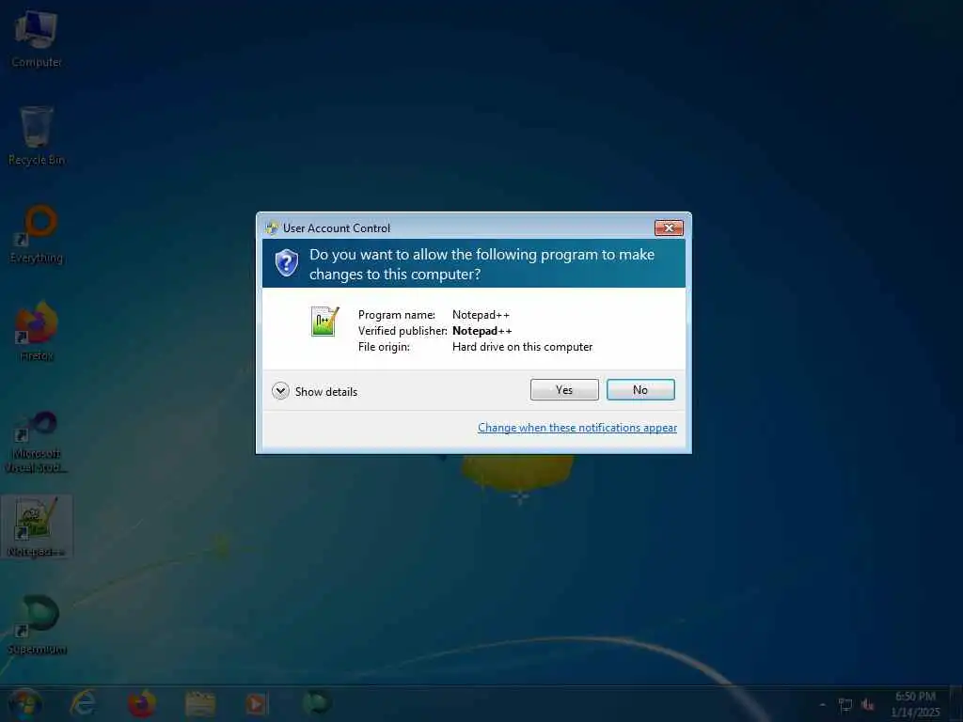Open Supermium from the taskbar
The width and height of the screenshot is (963, 722).
pos(316,703)
